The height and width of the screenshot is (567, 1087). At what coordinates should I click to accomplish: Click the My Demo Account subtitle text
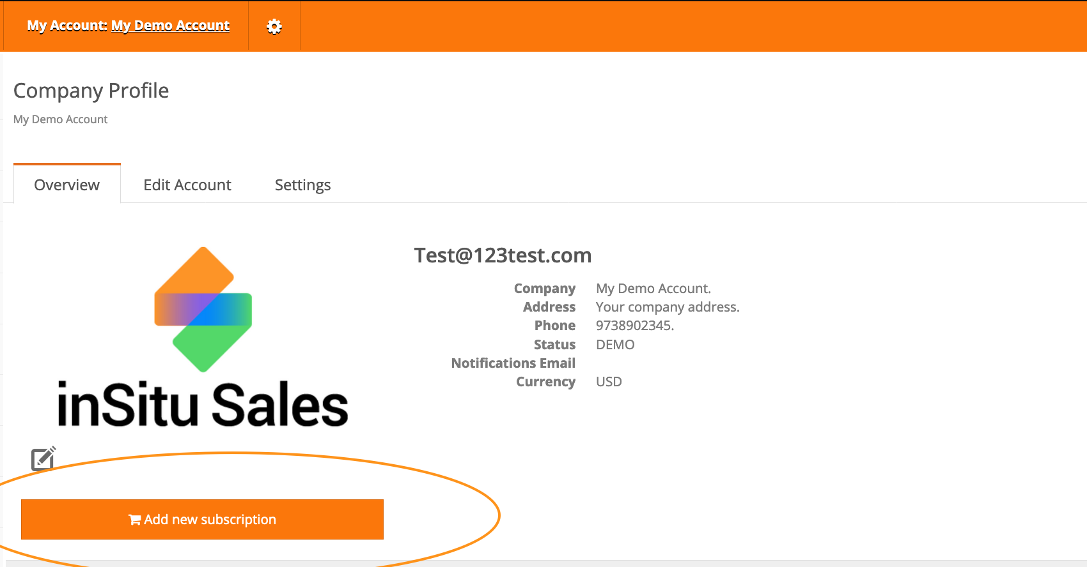pyautogui.click(x=60, y=119)
